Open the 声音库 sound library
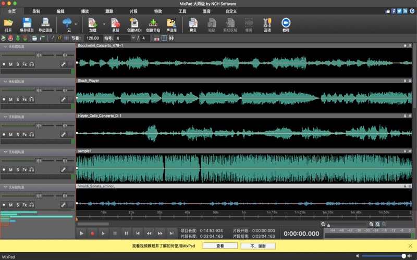 pos(171,23)
